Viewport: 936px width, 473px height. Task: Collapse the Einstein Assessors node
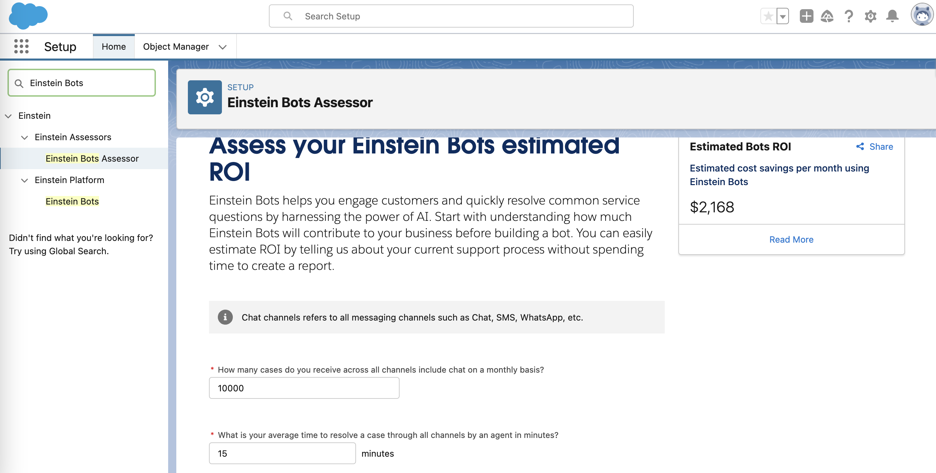[x=25, y=137]
